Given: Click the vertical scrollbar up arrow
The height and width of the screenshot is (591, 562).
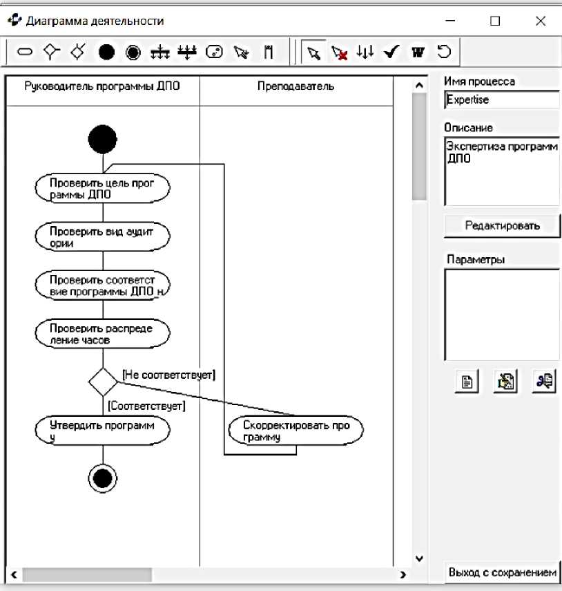Looking at the screenshot, I should [419, 86].
